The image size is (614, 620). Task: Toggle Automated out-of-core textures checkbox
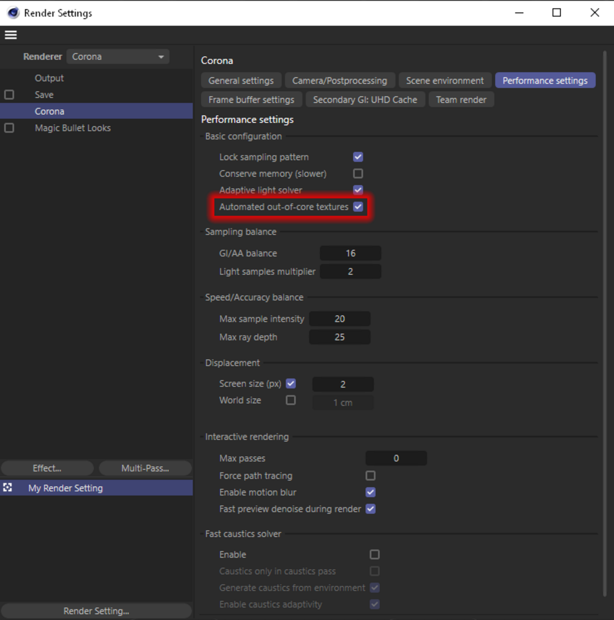[x=359, y=207]
